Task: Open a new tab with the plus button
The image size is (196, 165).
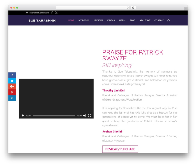Action: point(186,9)
